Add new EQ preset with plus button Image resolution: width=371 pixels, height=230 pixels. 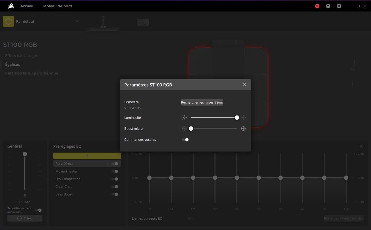coord(87,156)
